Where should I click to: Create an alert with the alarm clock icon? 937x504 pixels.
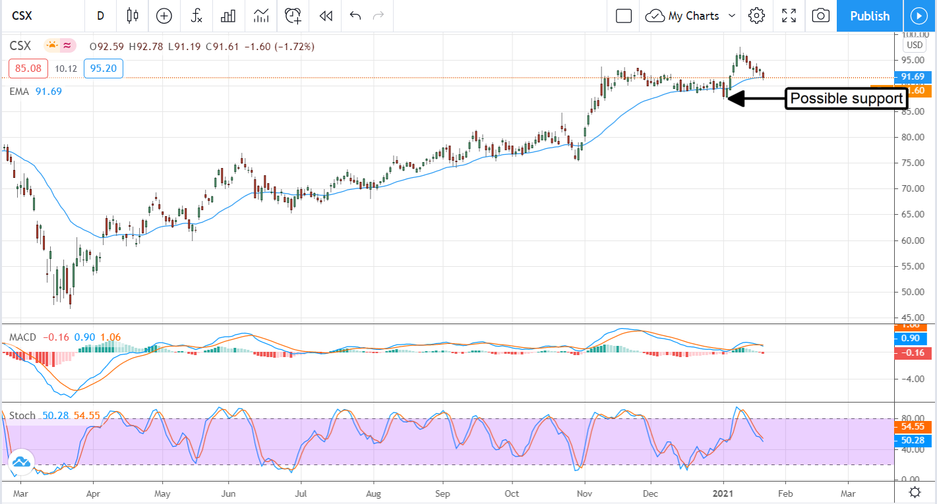(x=293, y=16)
